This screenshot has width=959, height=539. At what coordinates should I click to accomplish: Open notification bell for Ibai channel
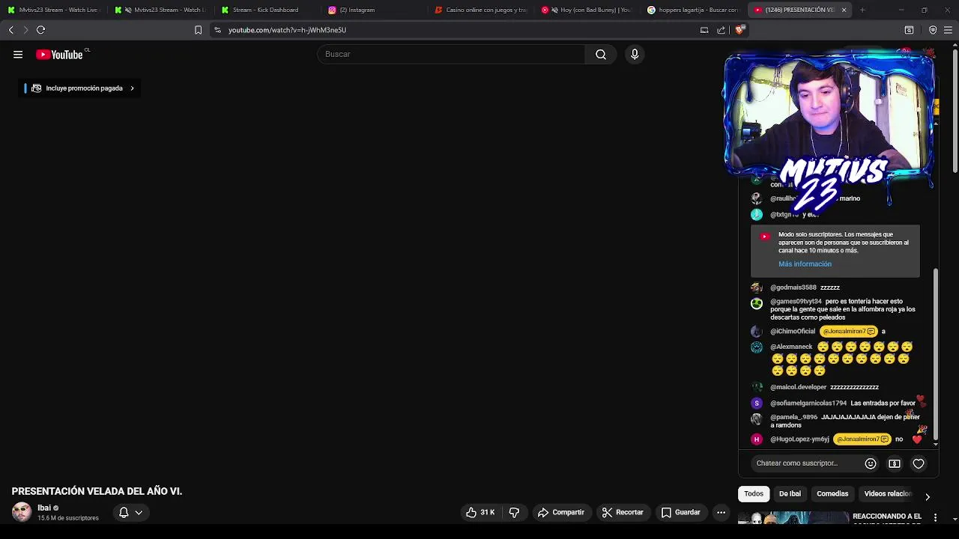point(130,512)
